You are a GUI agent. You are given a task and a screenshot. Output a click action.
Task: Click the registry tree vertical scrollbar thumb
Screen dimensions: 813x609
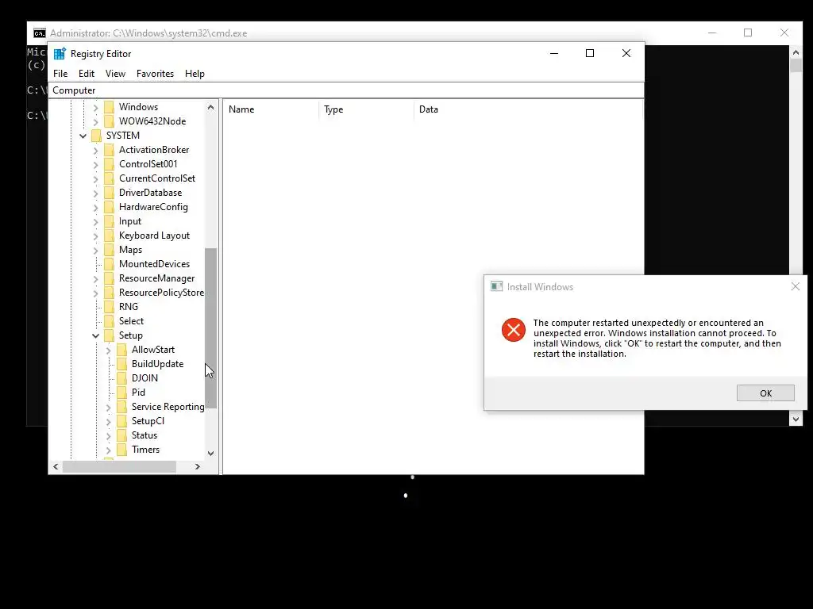click(x=210, y=328)
